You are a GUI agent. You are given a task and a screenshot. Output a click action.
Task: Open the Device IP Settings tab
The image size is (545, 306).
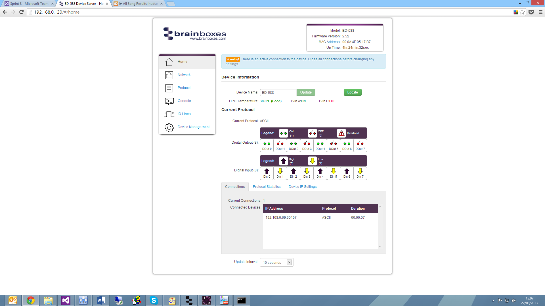pos(302,186)
